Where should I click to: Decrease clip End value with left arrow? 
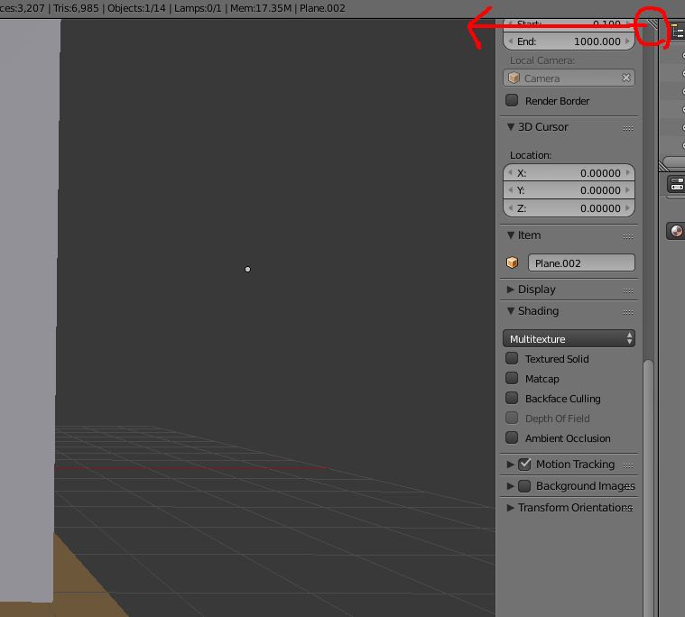[510, 41]
